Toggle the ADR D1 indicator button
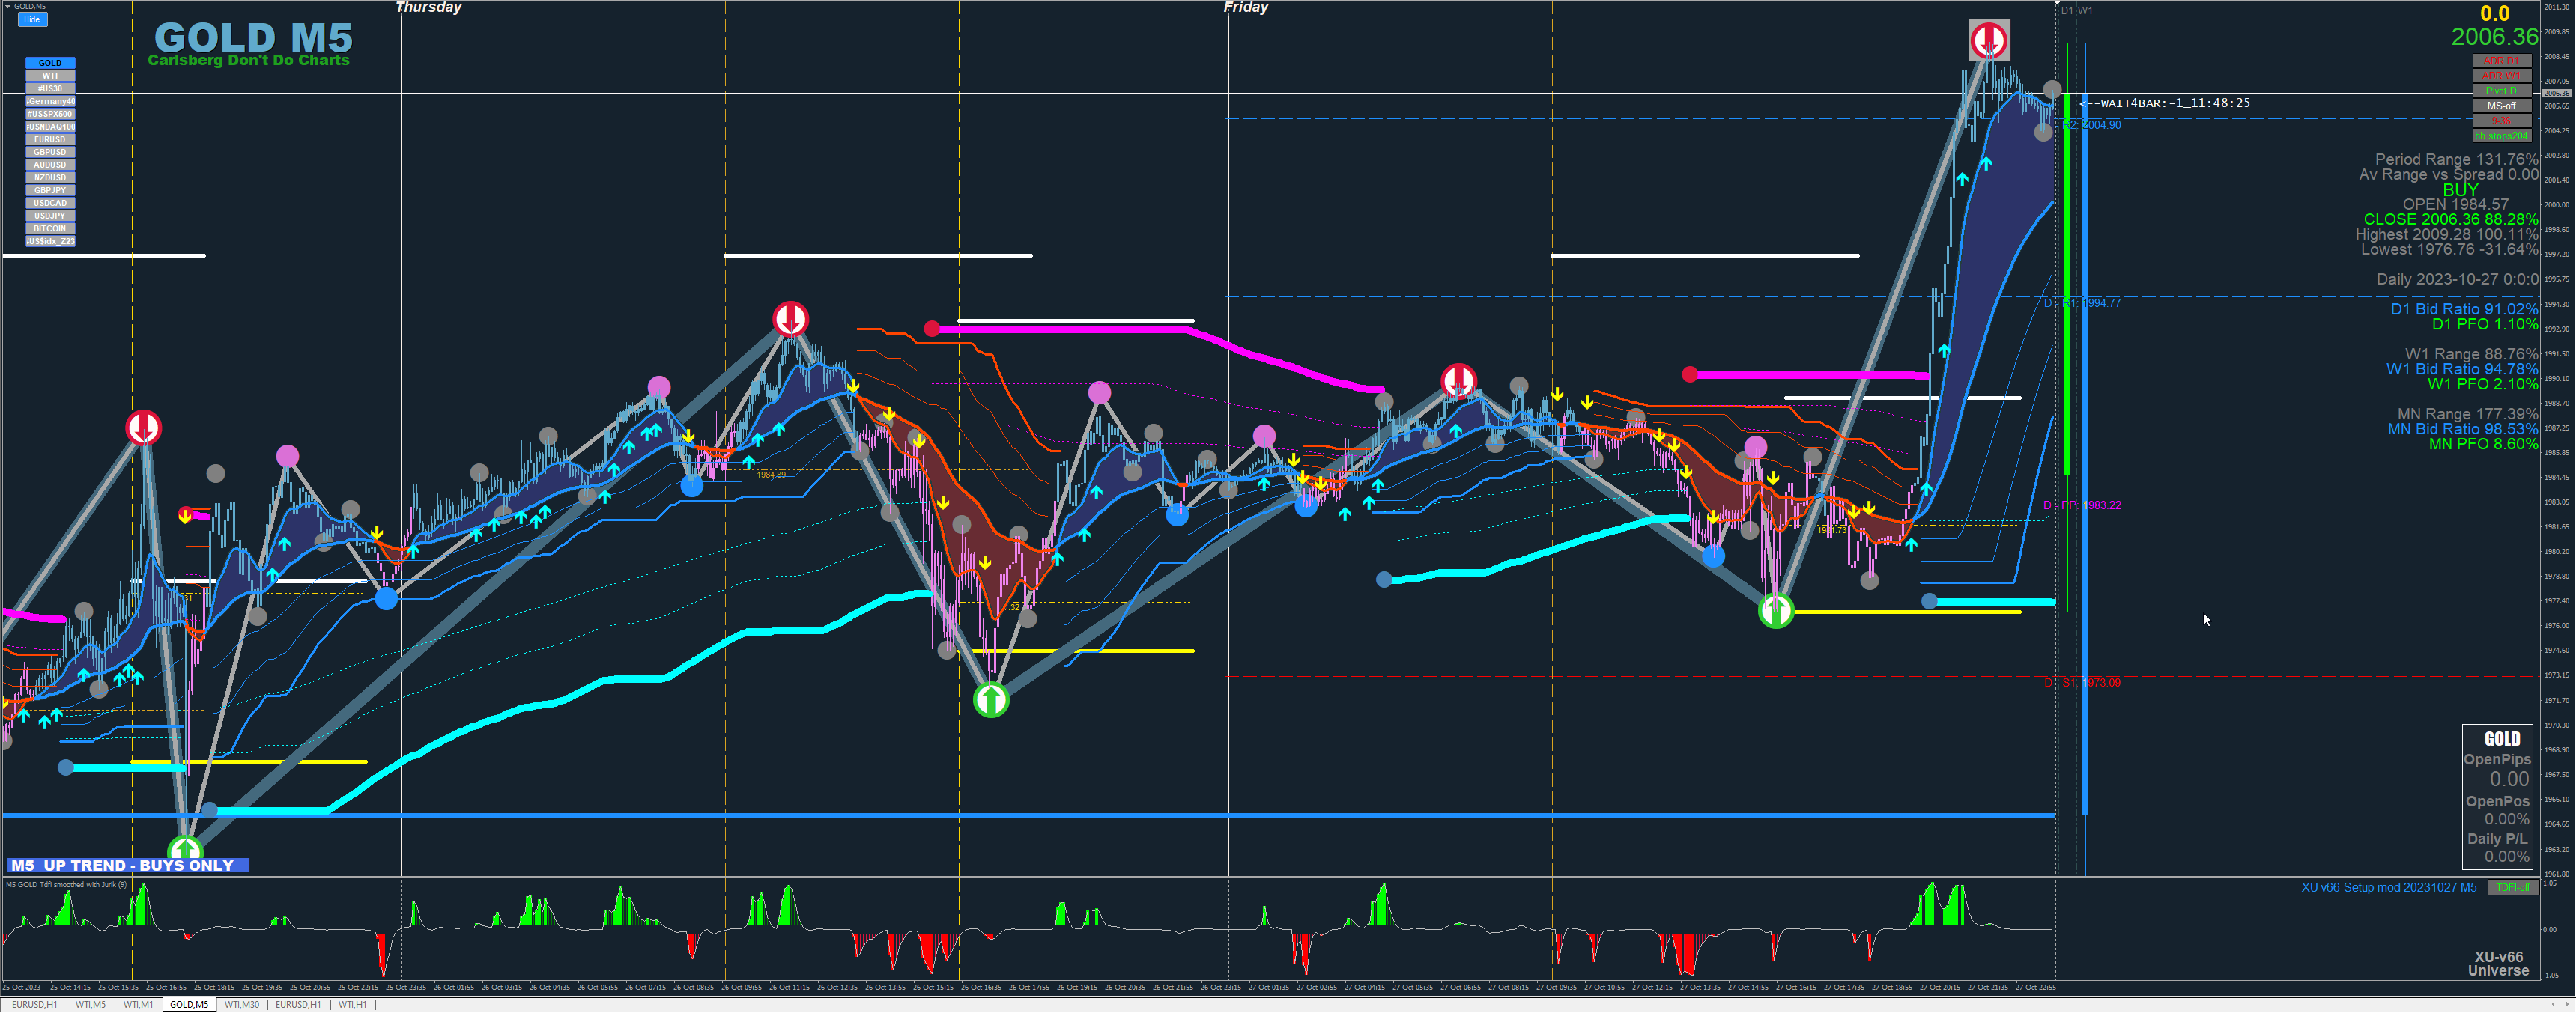2576x1013 pixels. 2500,61
